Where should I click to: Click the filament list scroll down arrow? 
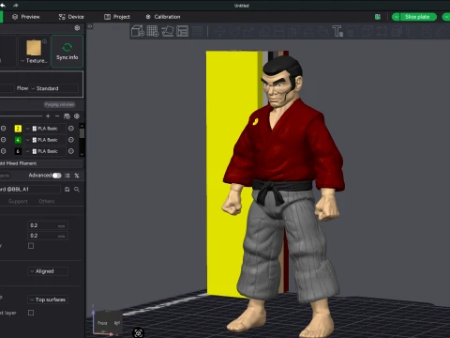(x=82, y=154)
